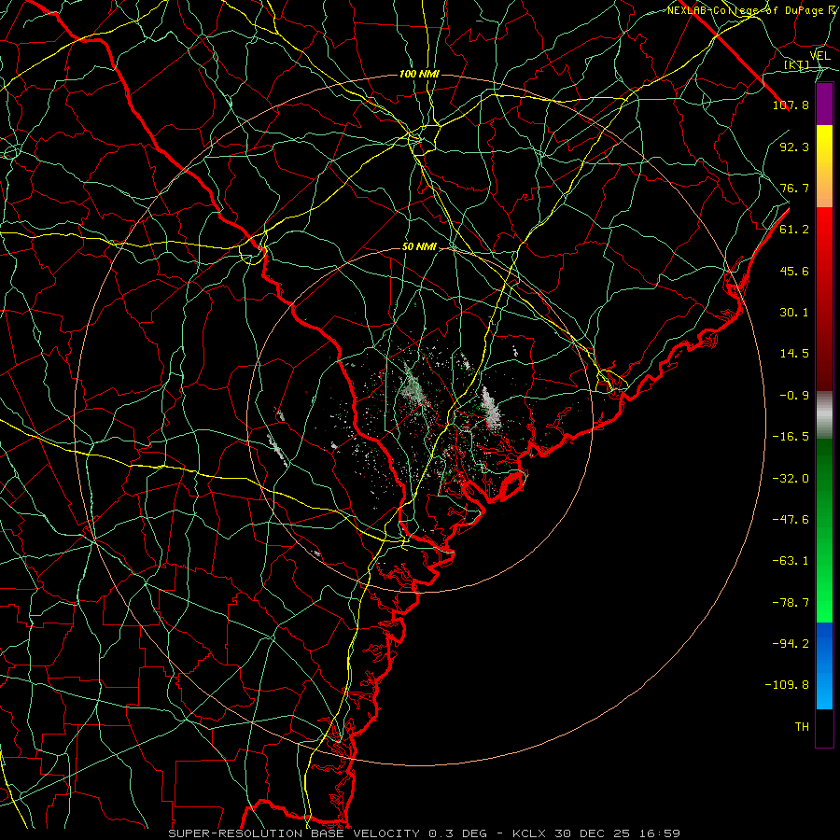Click the 76.7 velocity scale value
Image resolution: width=840 pixels, height=840 pixels.
click(x=794, y=188)
